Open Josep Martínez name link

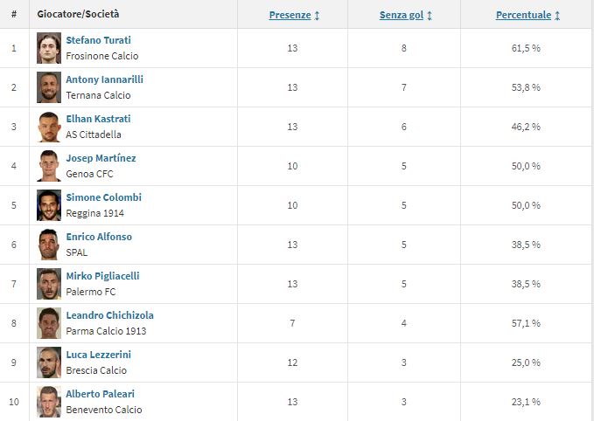coord(101,158)
